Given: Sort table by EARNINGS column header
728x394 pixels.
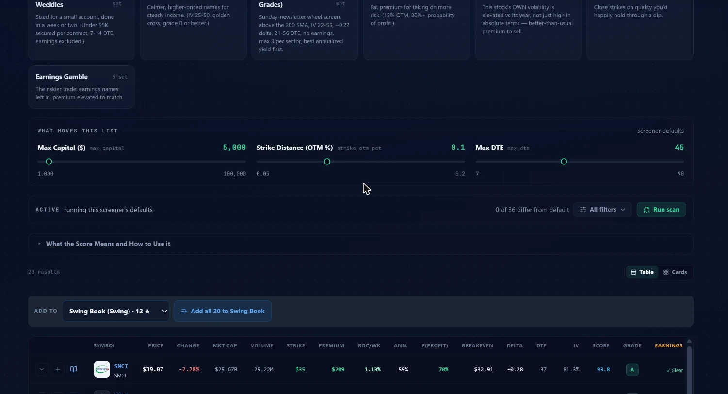Looking at the screenshot, I should click(x=669, y=345).
